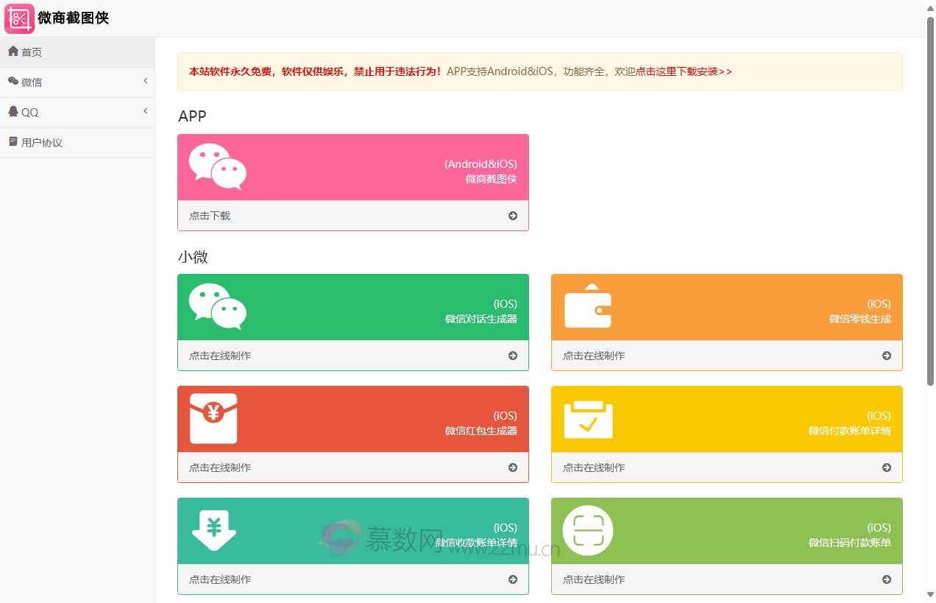Click the red envelope 微信红包生成器 icon
936x603 pixels.
[213, 418]
